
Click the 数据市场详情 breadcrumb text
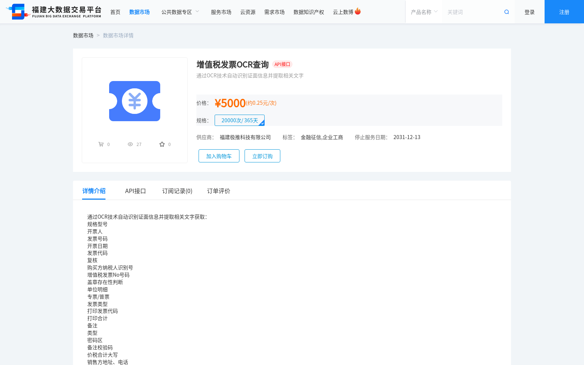pos(118,35)
